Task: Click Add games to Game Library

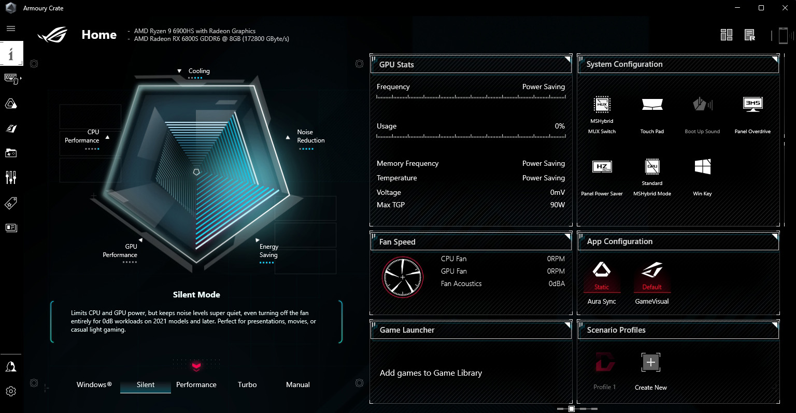Action: coord(431,373)
